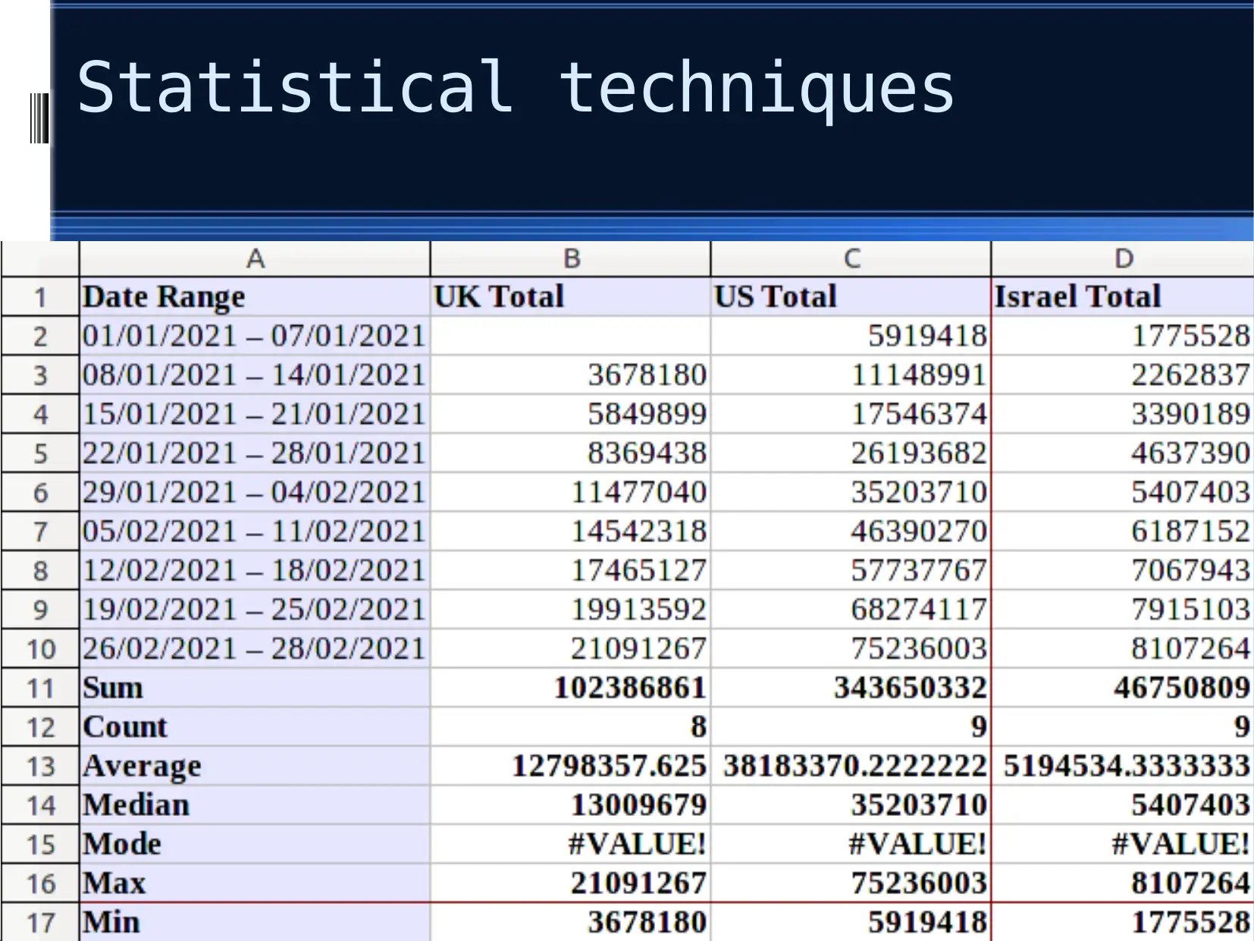
Task: Select Israel value 2262837
Action: click(x=1122, y=375)
